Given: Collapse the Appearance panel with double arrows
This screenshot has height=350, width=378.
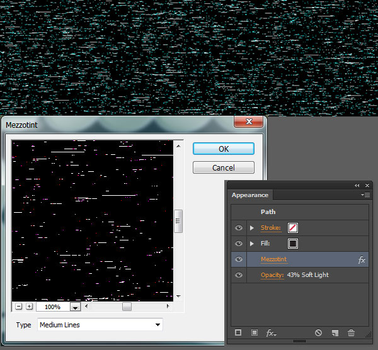Looking at the screenshot, I should point(357,185).
